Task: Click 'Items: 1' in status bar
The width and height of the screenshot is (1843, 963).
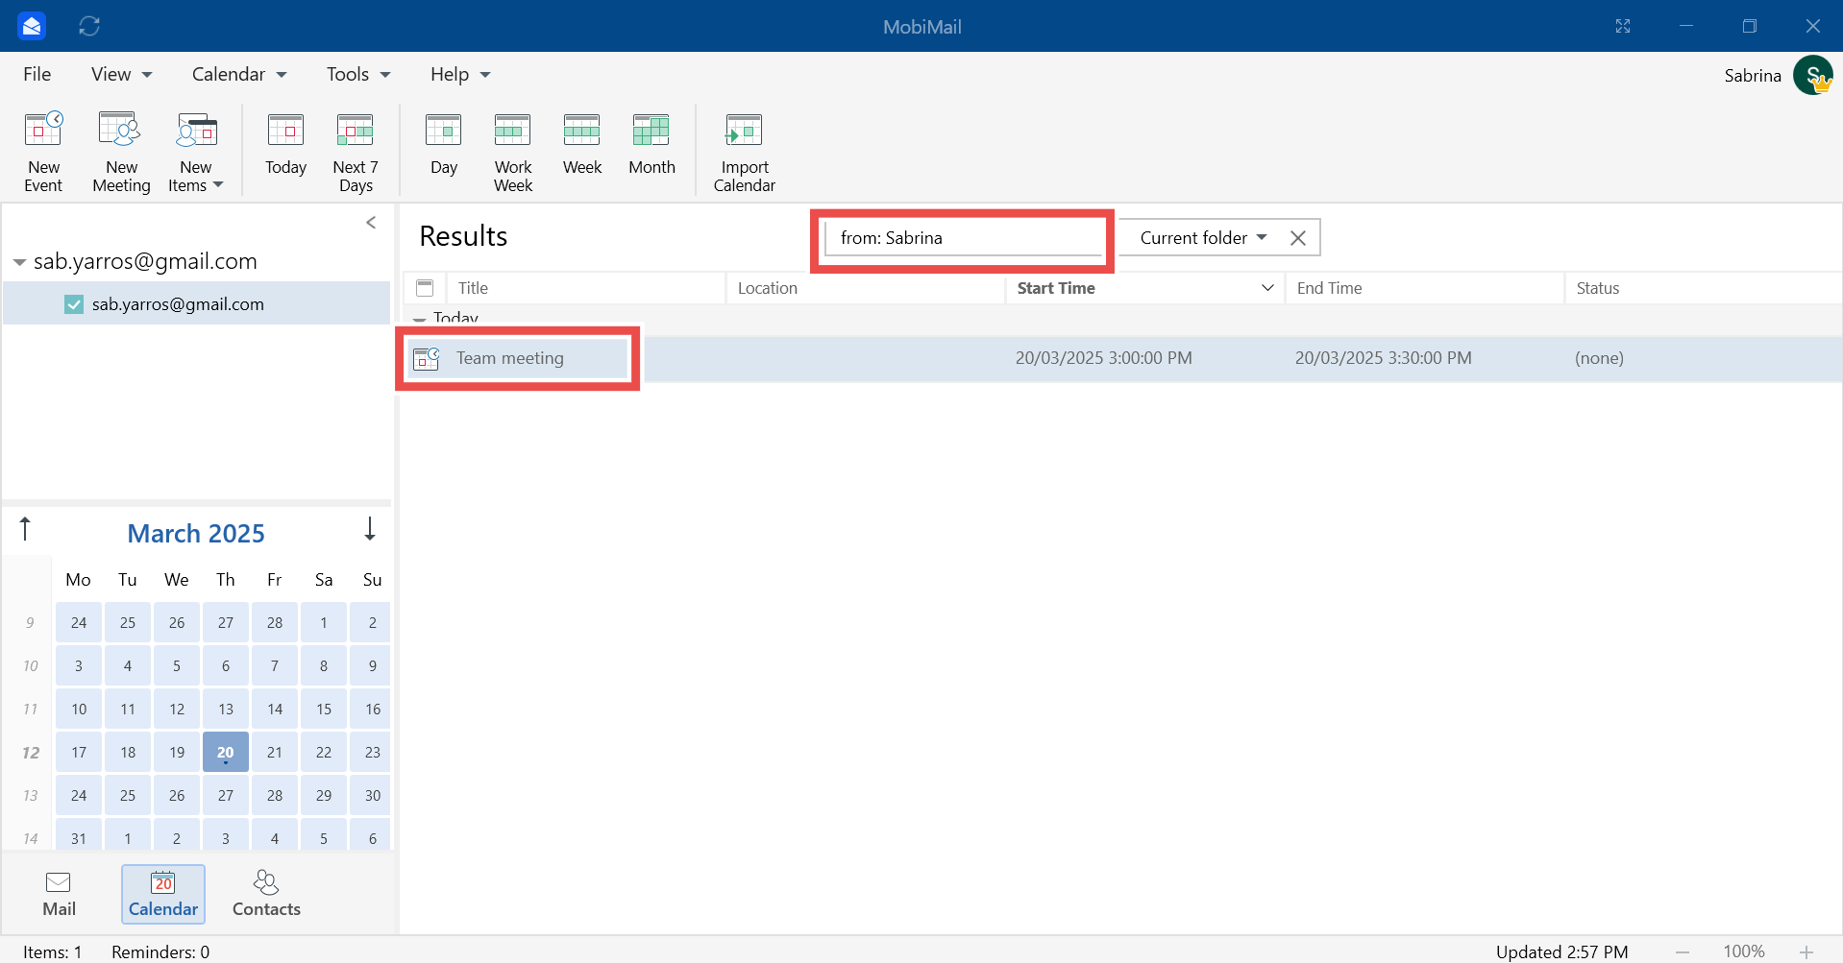Action: [x=53, y=952]
